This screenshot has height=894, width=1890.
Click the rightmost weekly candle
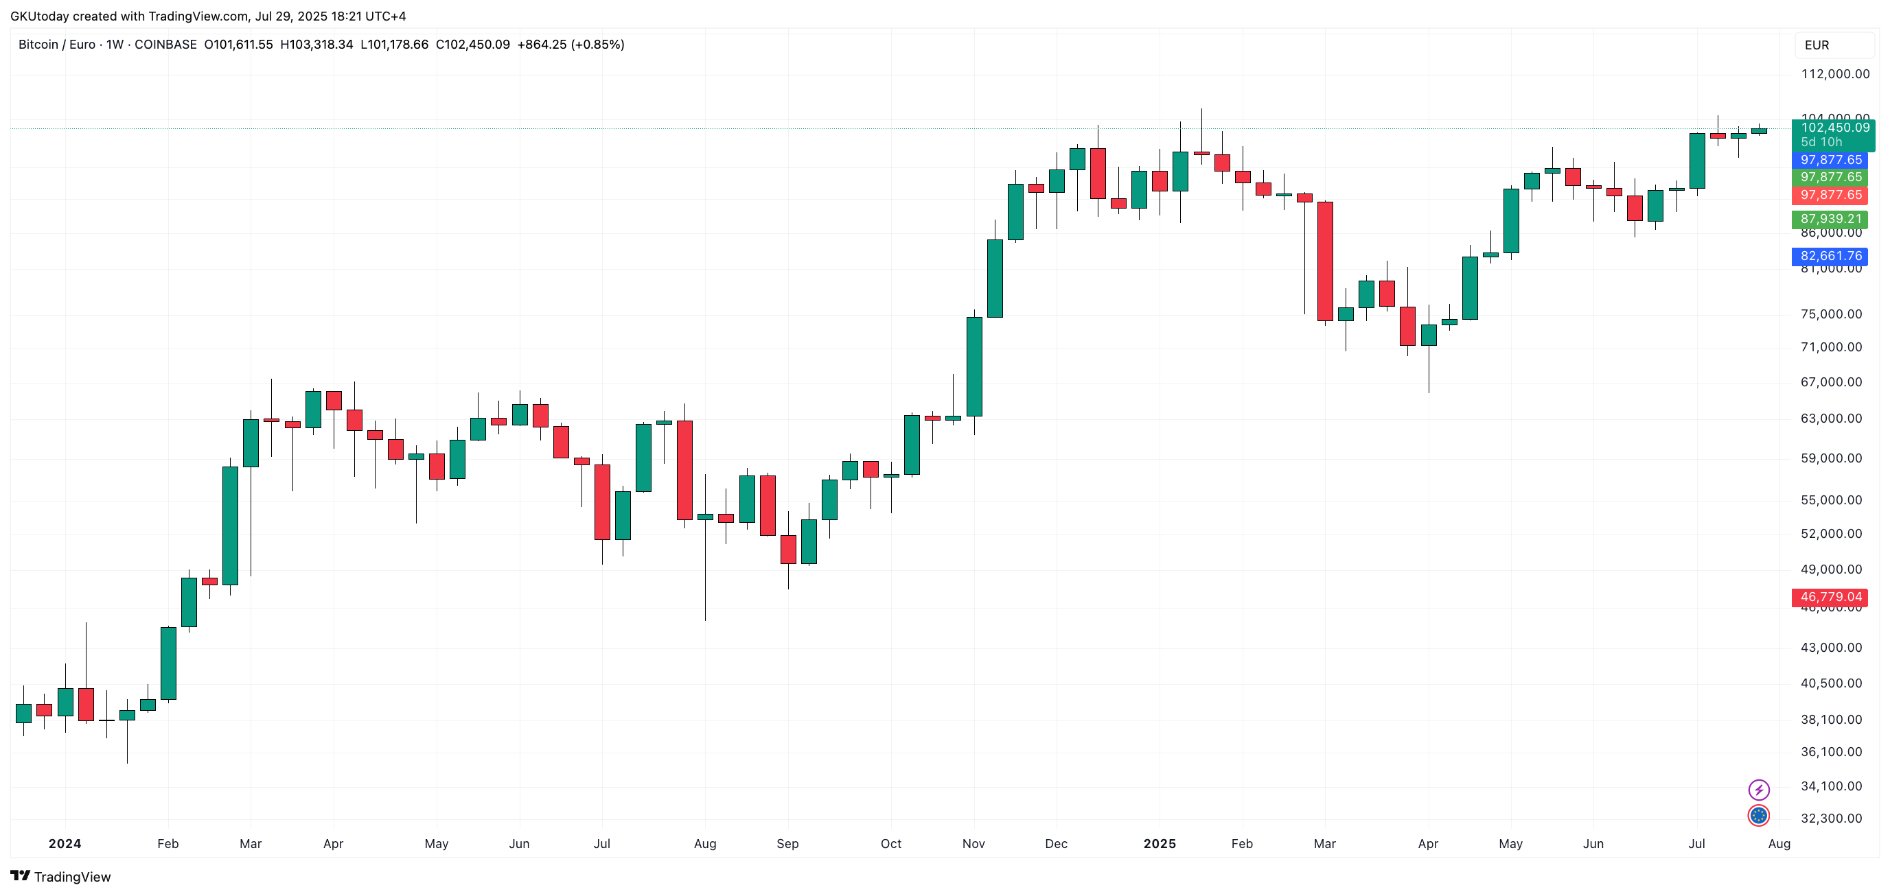tap(1759, 130)
